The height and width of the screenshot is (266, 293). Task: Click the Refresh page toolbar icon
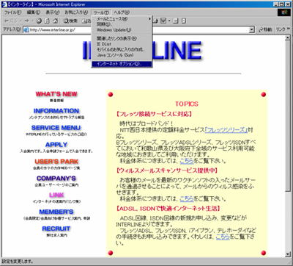pos(47,21)
